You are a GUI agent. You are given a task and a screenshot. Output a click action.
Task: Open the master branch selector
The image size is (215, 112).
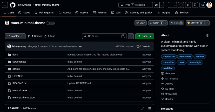[x=15, y=36]
